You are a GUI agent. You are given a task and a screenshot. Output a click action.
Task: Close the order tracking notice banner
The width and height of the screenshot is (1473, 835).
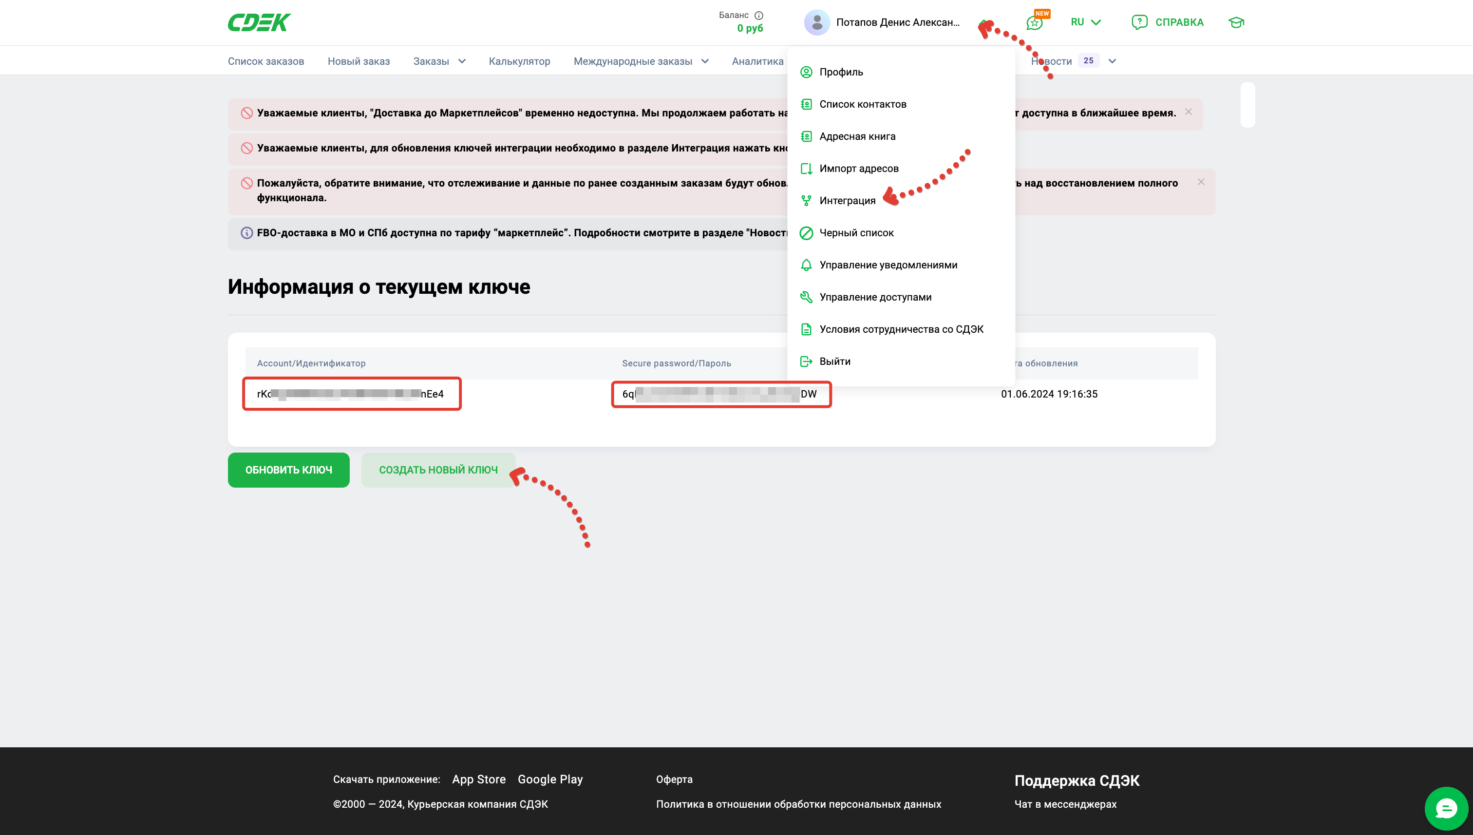pyautogui.click(x=1201, y=182)
